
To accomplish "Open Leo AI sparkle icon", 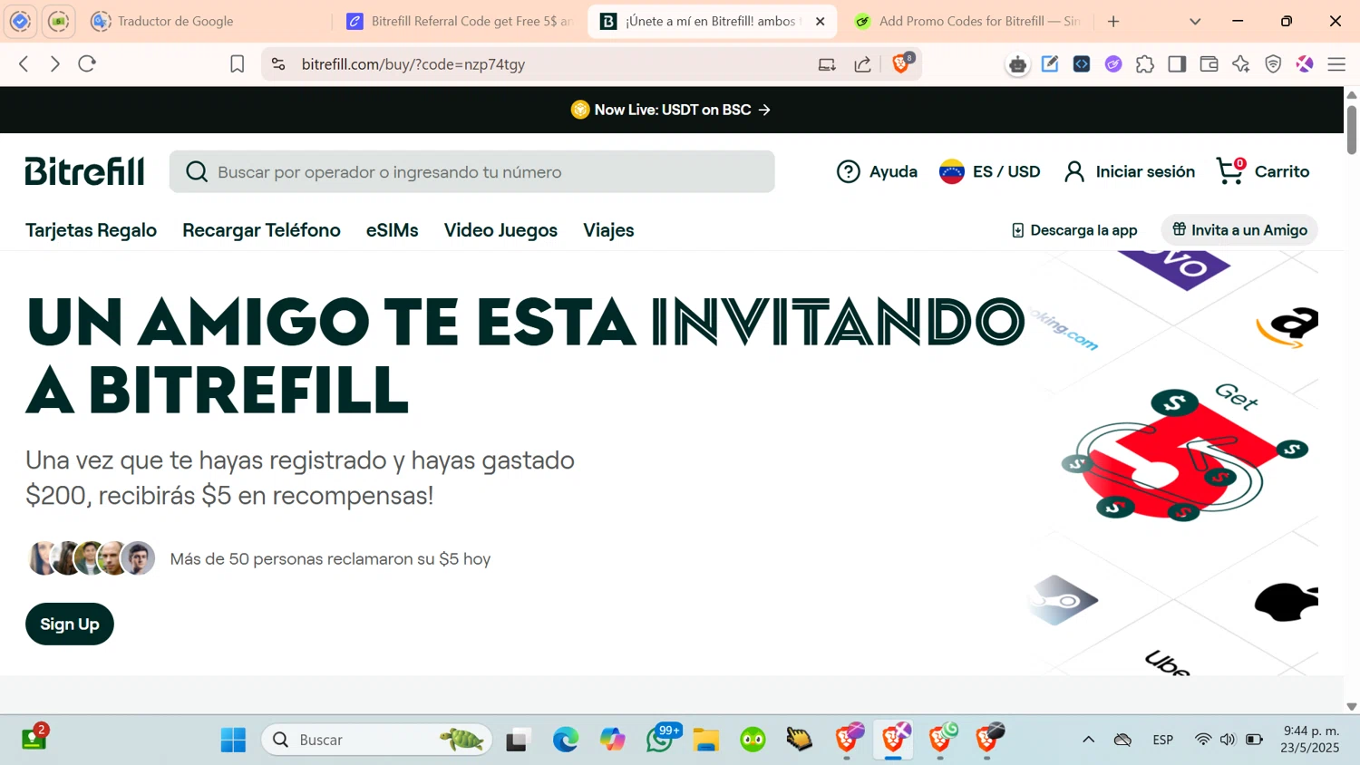I will click(x=1241, y=64).
